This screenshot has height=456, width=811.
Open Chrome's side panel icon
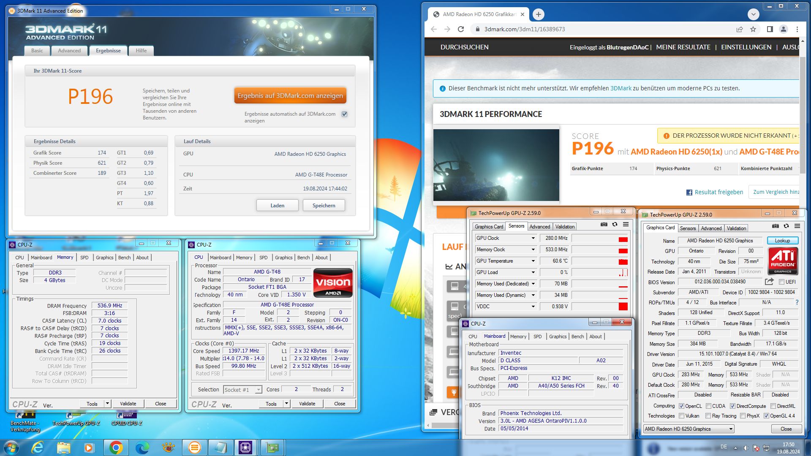[770, 29]
